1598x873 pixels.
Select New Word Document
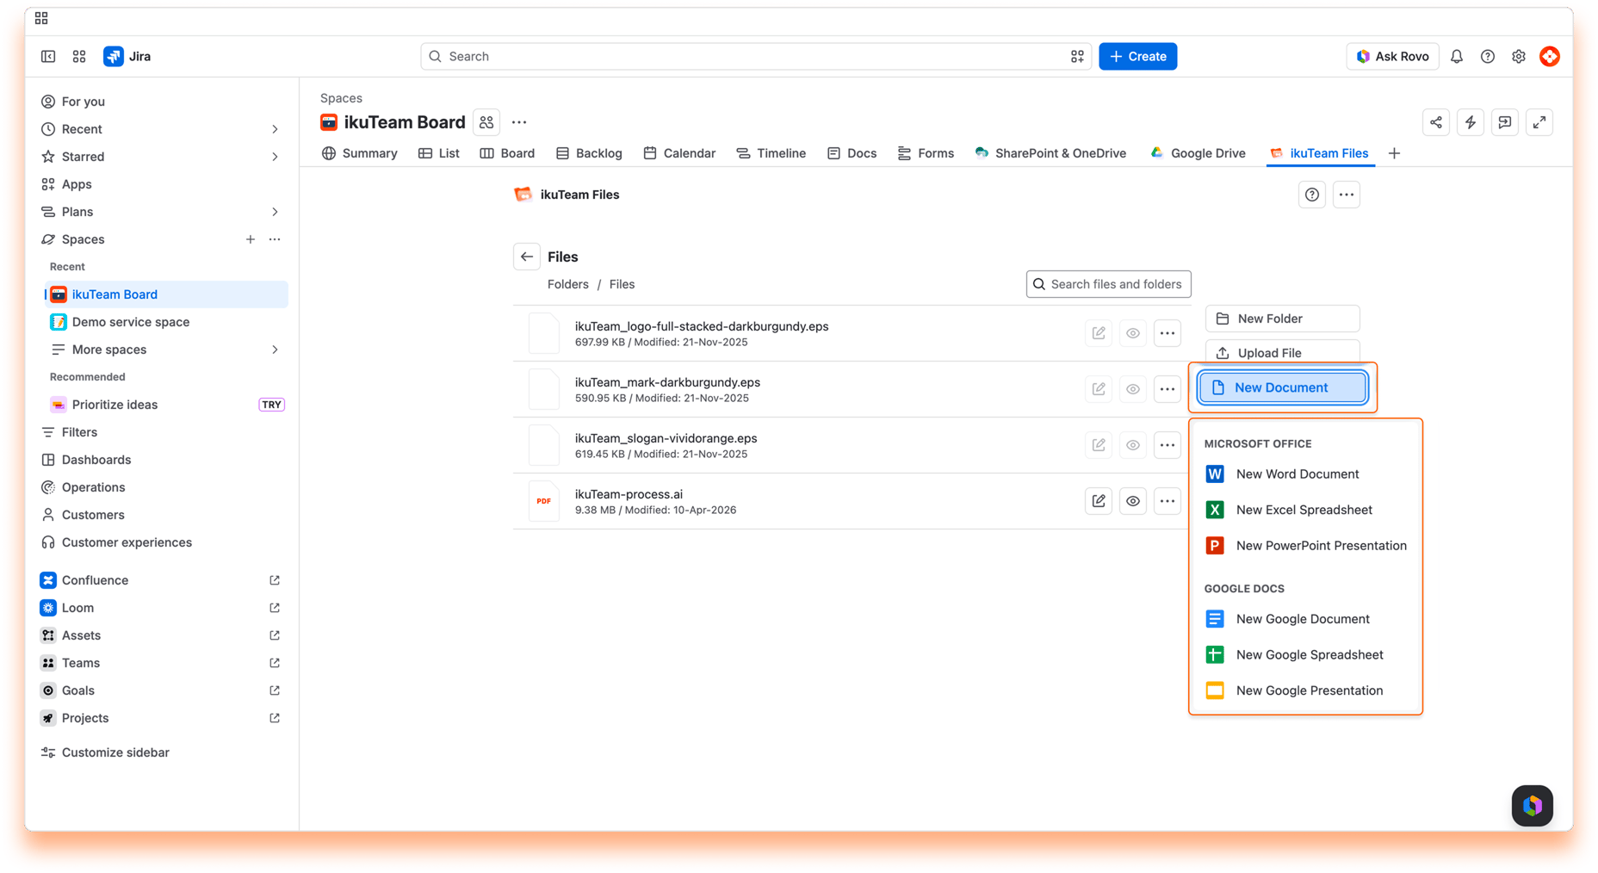(x=1305, y=474)
